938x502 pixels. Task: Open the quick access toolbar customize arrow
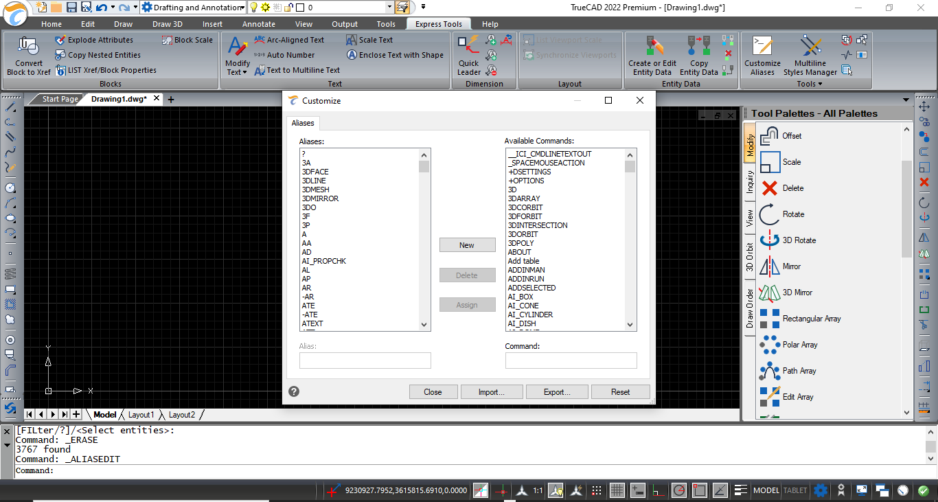(x=423, y=7)
